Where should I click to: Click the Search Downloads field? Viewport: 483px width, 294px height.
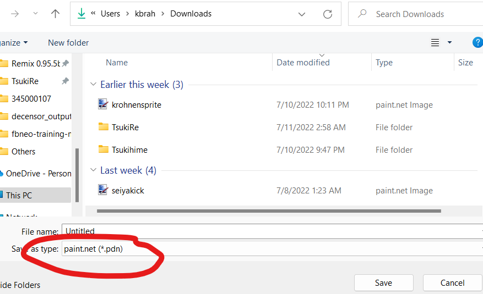point(416,14)
